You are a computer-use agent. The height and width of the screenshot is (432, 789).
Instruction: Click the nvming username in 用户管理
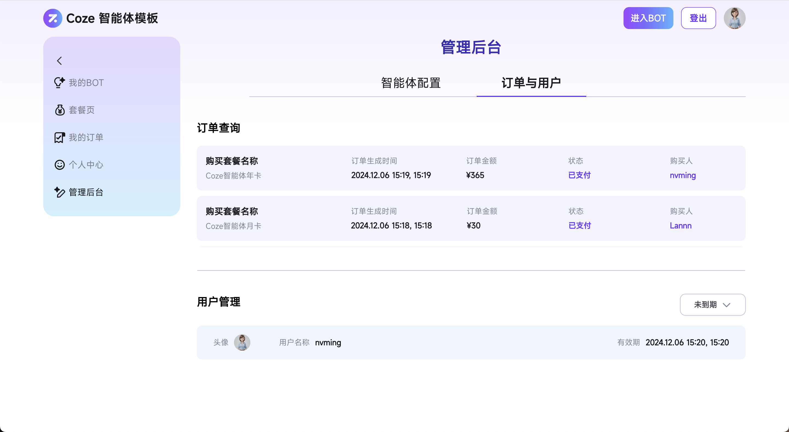pyautogui.click(x=328, y=342)
